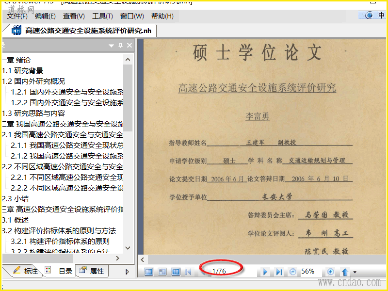Click the zoom in plus button

[331, 272]
